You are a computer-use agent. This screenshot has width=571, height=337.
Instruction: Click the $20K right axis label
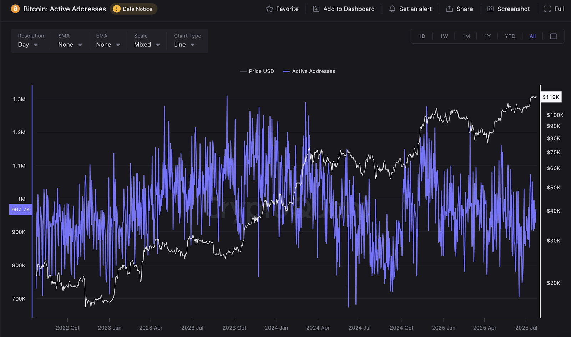pos(554,283)
